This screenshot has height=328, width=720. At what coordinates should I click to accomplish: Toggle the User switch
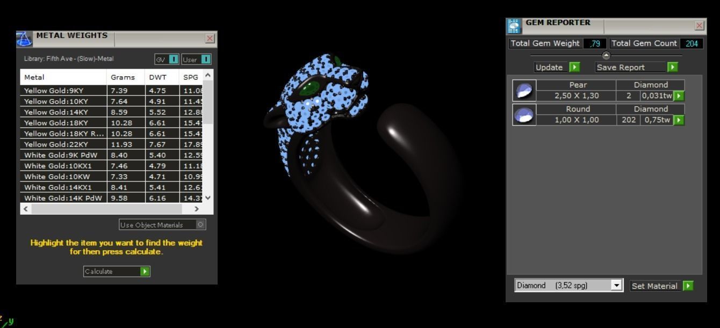point(206,59)
